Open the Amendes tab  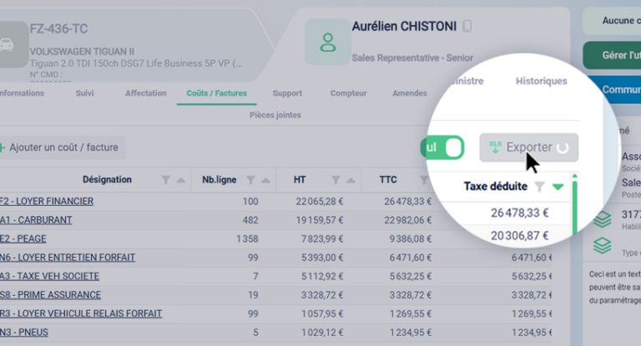click(410, 93)
